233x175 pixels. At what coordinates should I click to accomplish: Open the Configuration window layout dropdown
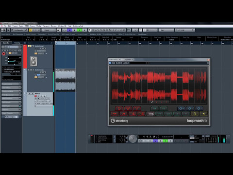[x=19, y=30]
